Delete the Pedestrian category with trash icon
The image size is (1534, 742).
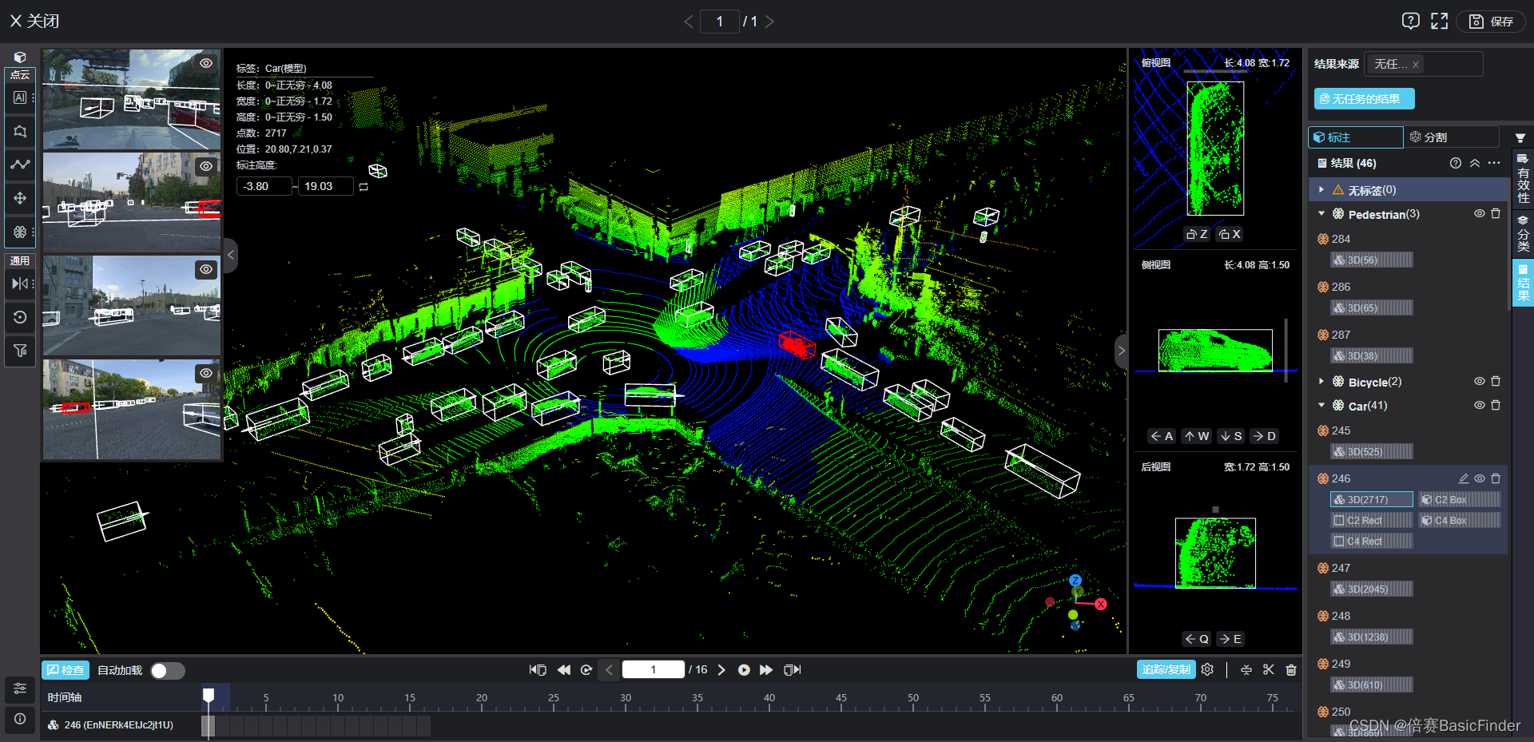pyautogui.click(x=1496, y=214)
